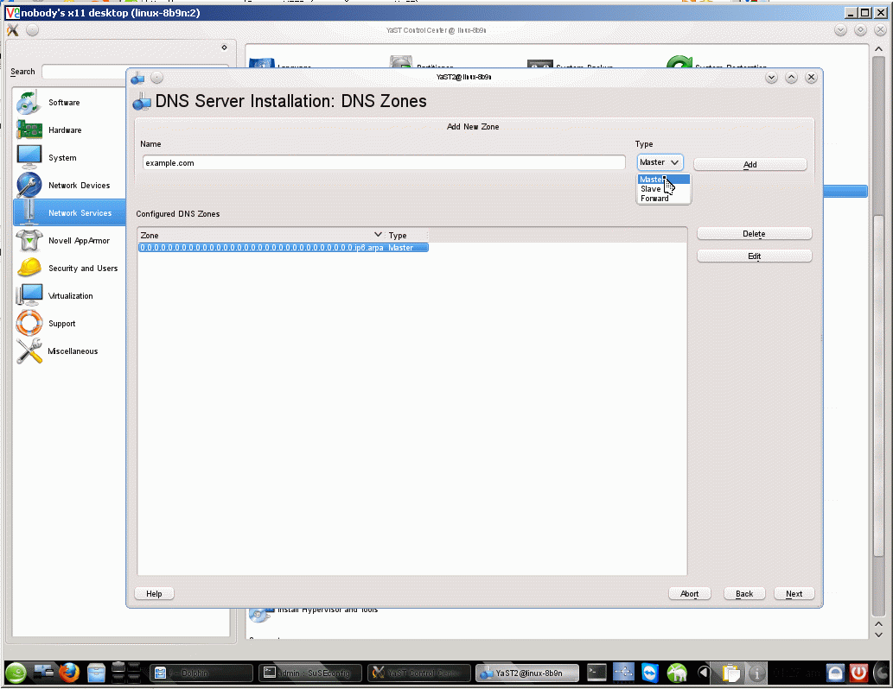
Task: Click Next to continue installation
Action: [x=794, y=593]
